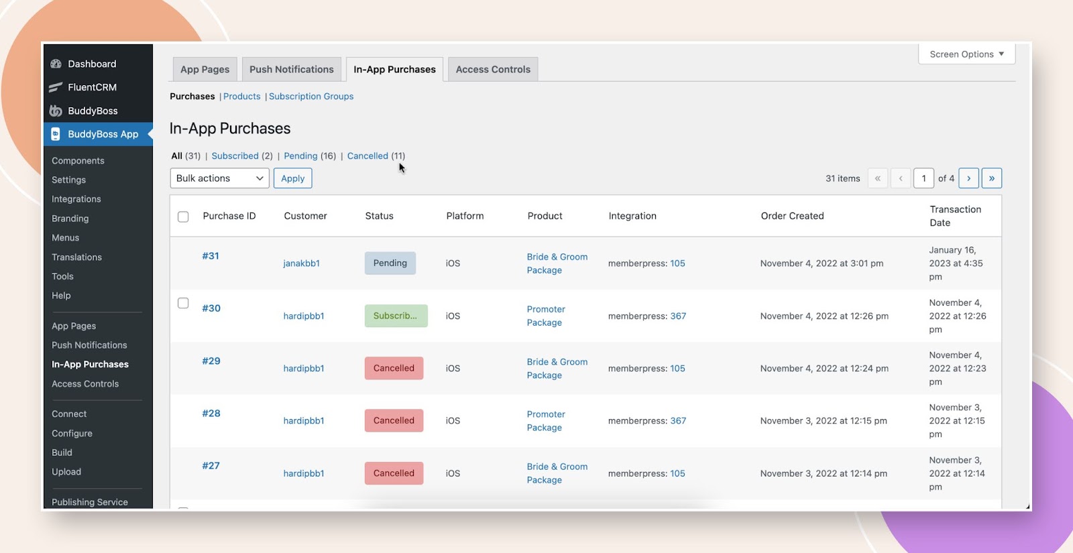This screenshot has height=553, width=1073.
Task: Open Build in the sidebar menu
Action: point(62,452)
